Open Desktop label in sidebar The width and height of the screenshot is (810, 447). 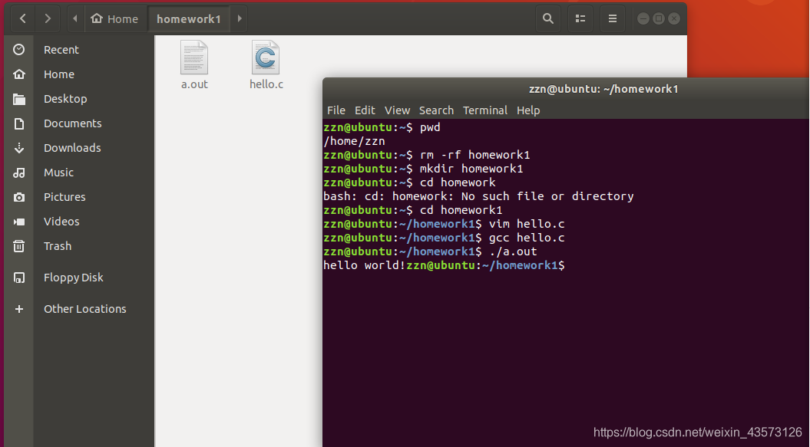click(x=65, y=99)
